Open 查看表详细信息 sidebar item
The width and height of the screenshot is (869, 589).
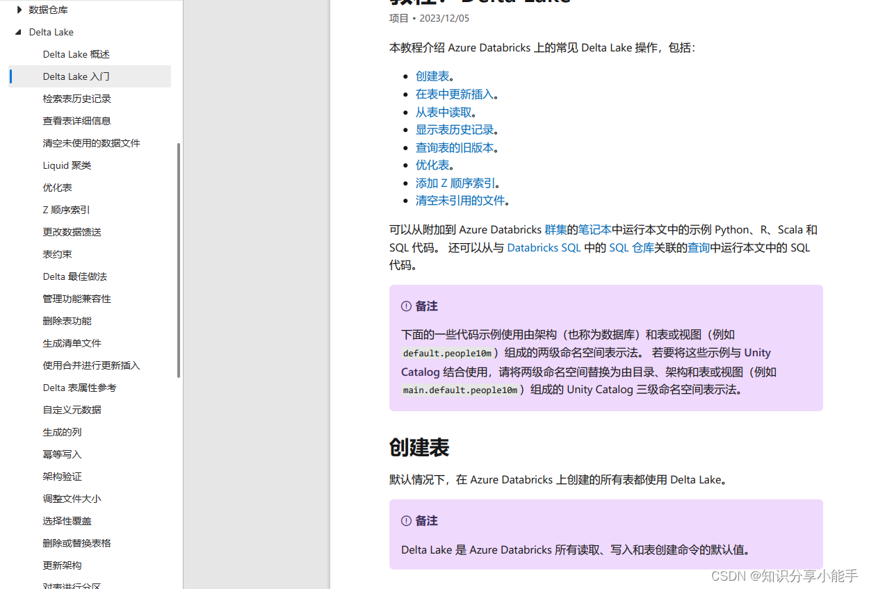[x=77, y=121]
